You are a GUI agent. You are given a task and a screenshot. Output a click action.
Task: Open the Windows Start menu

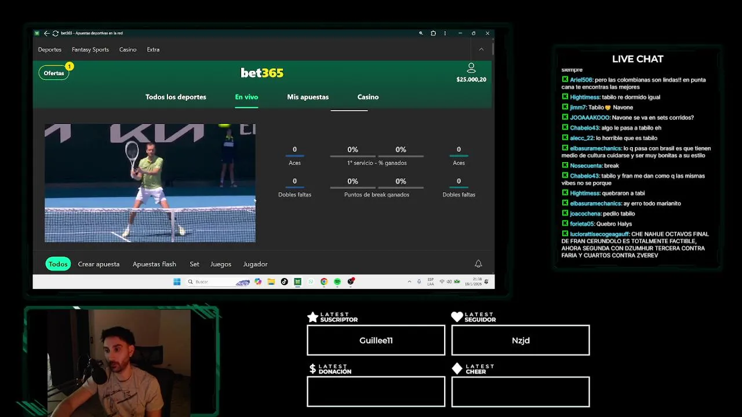(x=177, y=281)
